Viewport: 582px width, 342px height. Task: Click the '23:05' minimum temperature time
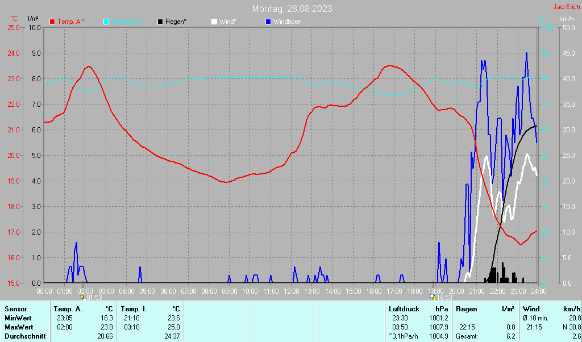coord(65,318)
